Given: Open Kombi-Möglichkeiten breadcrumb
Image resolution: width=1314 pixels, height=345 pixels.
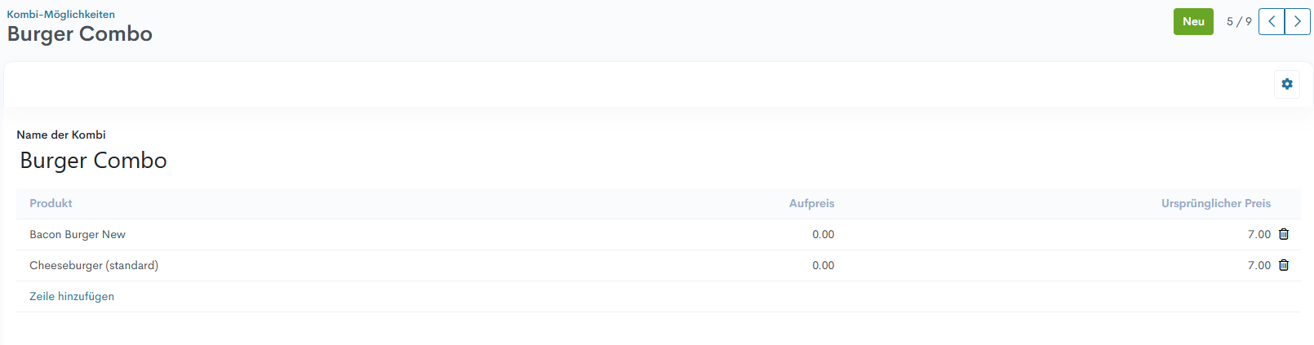Looking at the screenshot, I should (x=61, y=14).
